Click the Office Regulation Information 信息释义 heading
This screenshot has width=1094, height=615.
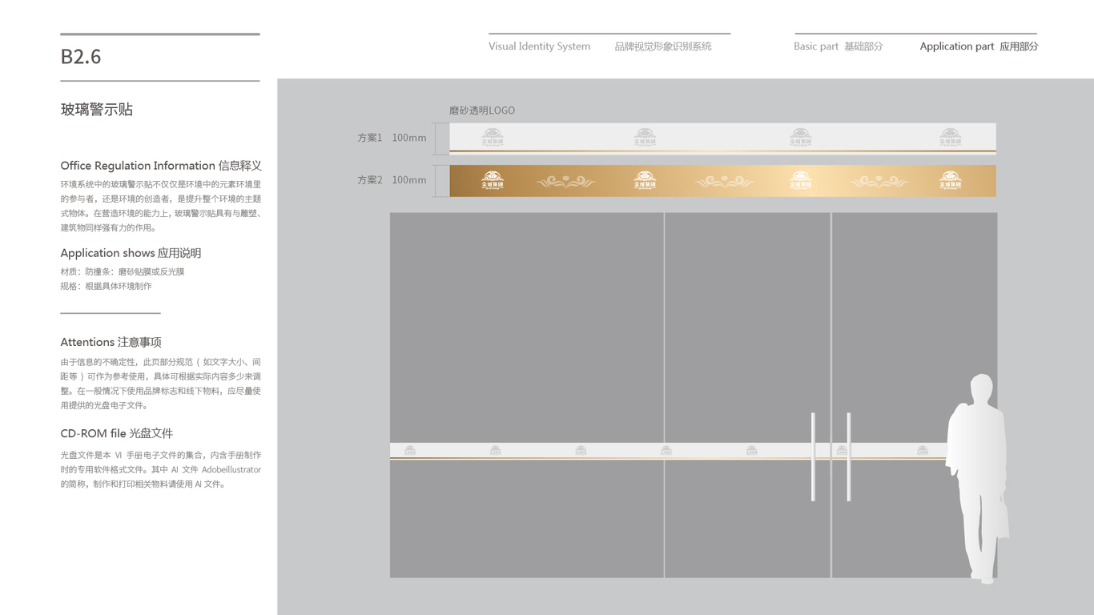161,166
